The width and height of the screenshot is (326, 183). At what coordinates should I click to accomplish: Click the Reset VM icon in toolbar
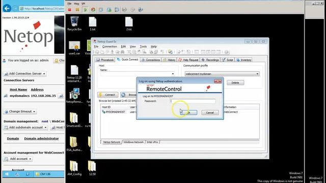coord(93,10)
